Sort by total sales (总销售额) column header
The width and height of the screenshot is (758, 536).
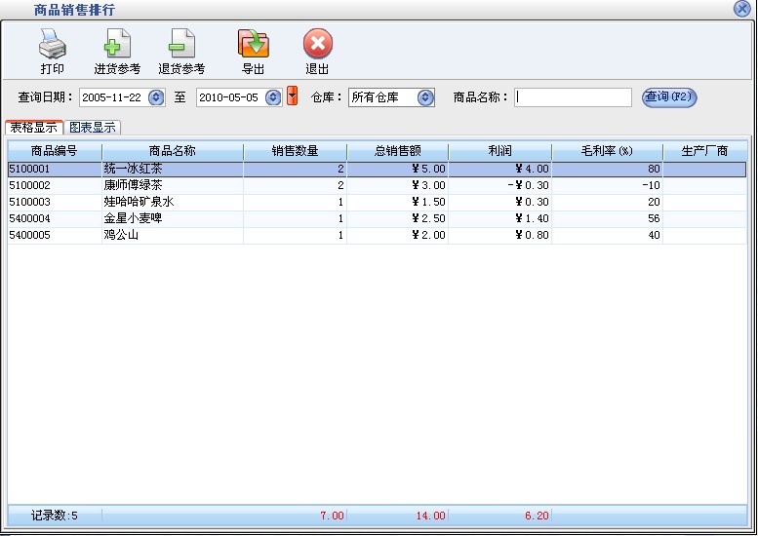click(x=397, y=151)
